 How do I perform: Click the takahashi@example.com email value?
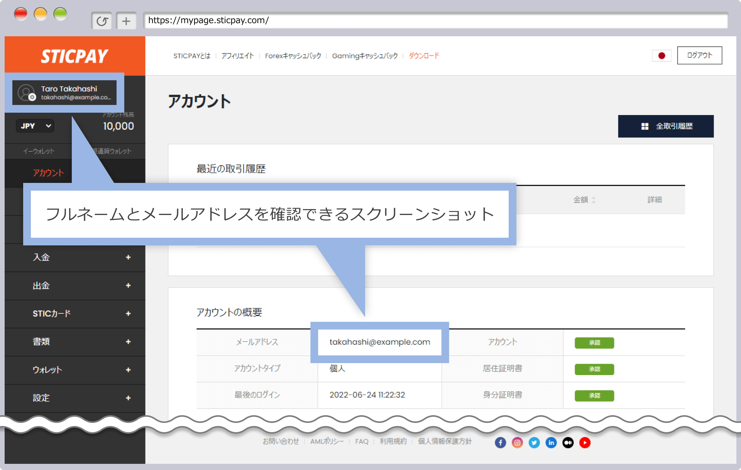tap(380, 342)
